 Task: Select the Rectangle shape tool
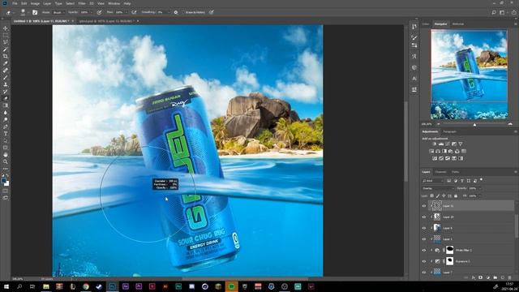(x=6, y=148)
